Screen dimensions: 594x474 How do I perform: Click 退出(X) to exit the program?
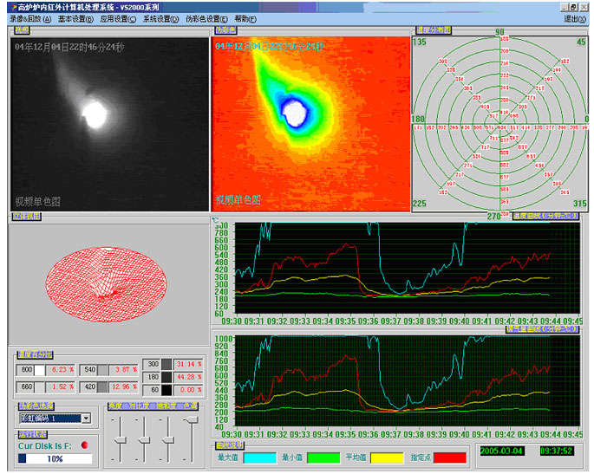(574, 18)
